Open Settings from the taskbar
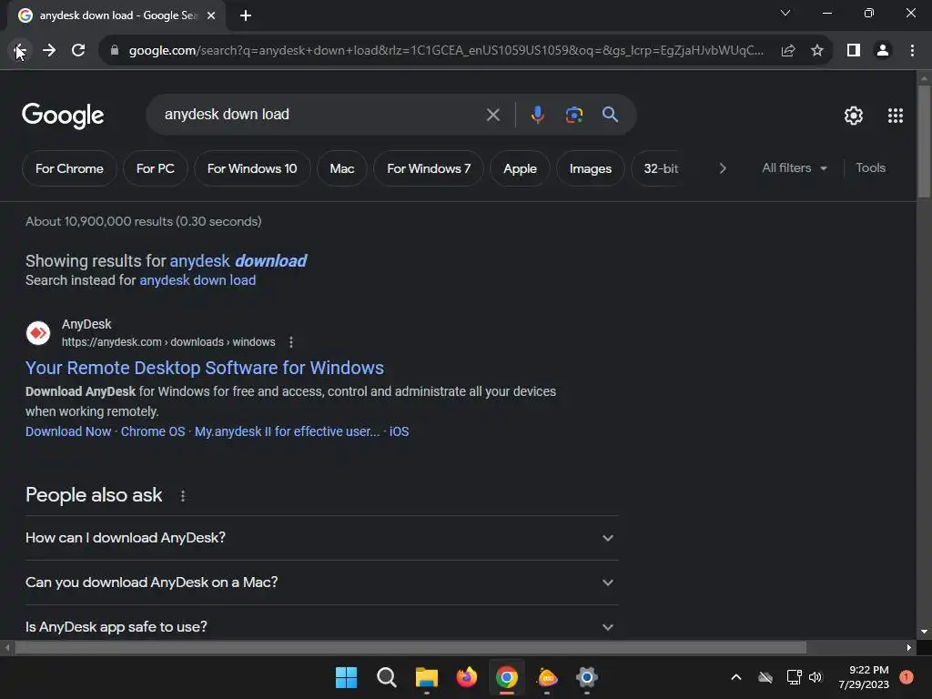The image size is (932, 699). click(587, 677)
